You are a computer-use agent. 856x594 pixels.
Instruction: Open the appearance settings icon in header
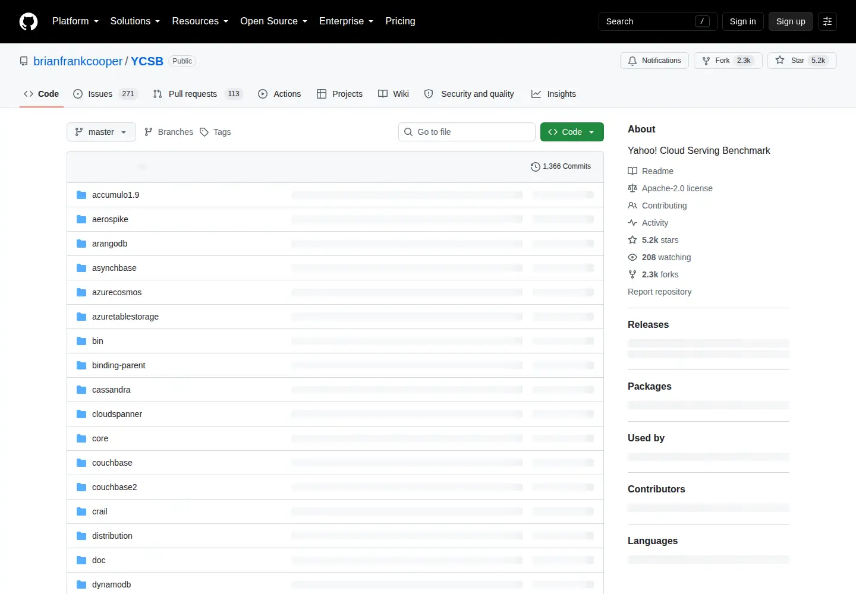[827, 21]
